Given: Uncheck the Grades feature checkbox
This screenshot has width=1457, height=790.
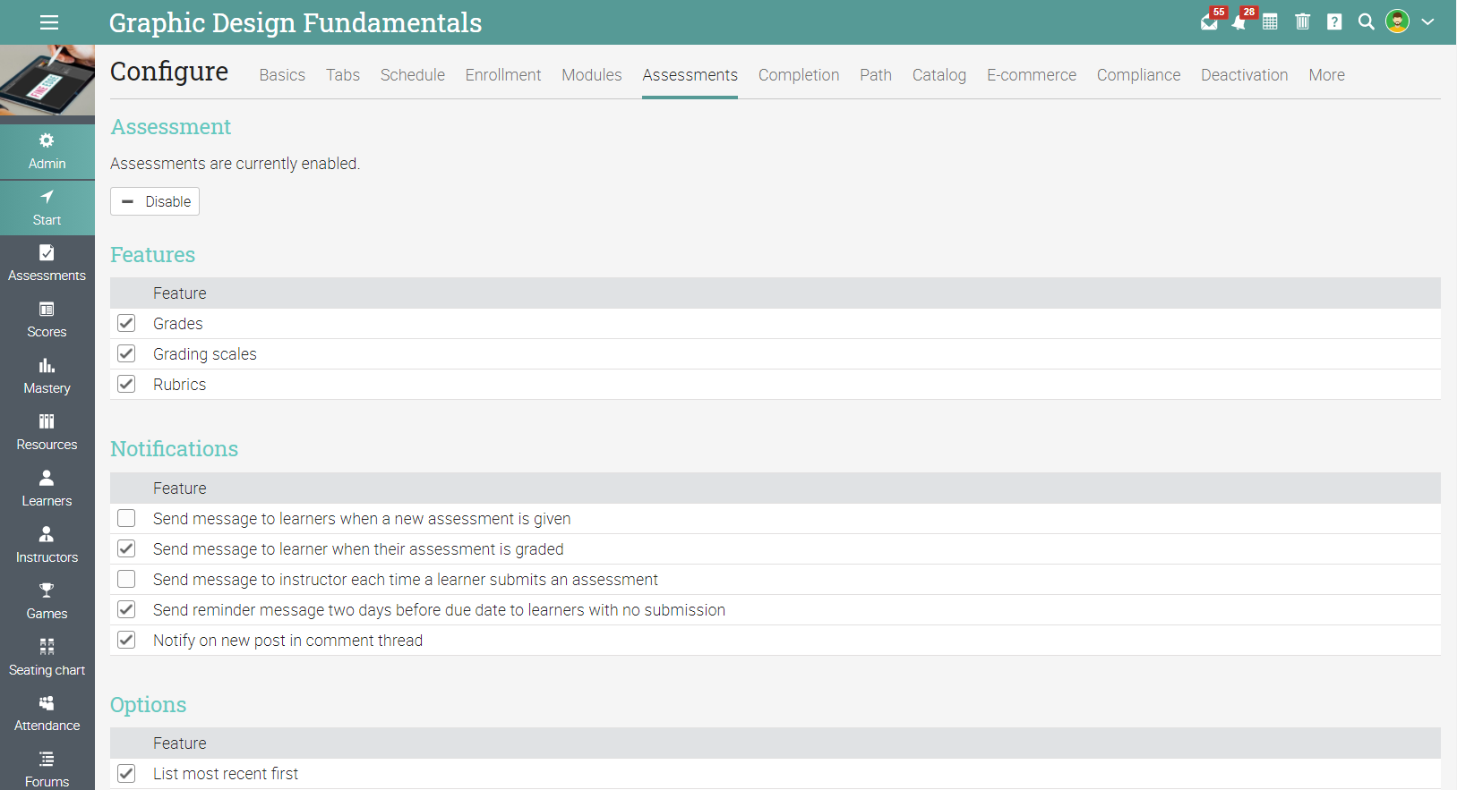Looking at the screenshot, I should 126,324.
